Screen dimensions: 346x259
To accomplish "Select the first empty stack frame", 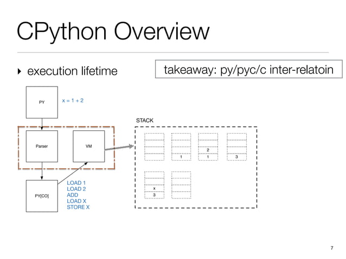I will coord(154,147).
